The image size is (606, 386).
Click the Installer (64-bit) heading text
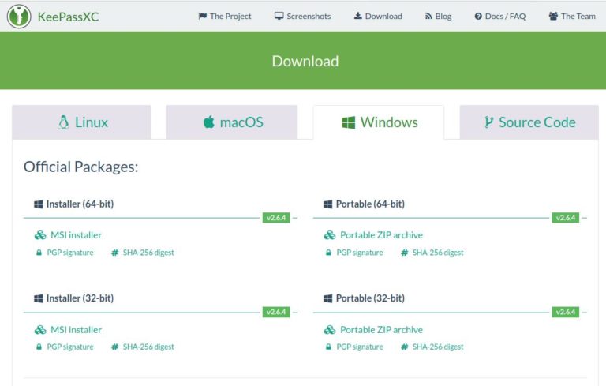pyautogui.click(x=80, y=204)
